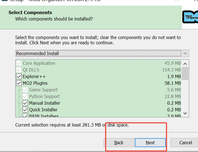Disable the Quick Installer component
This screenshot has width=198, height=152.
pos(25,110)
